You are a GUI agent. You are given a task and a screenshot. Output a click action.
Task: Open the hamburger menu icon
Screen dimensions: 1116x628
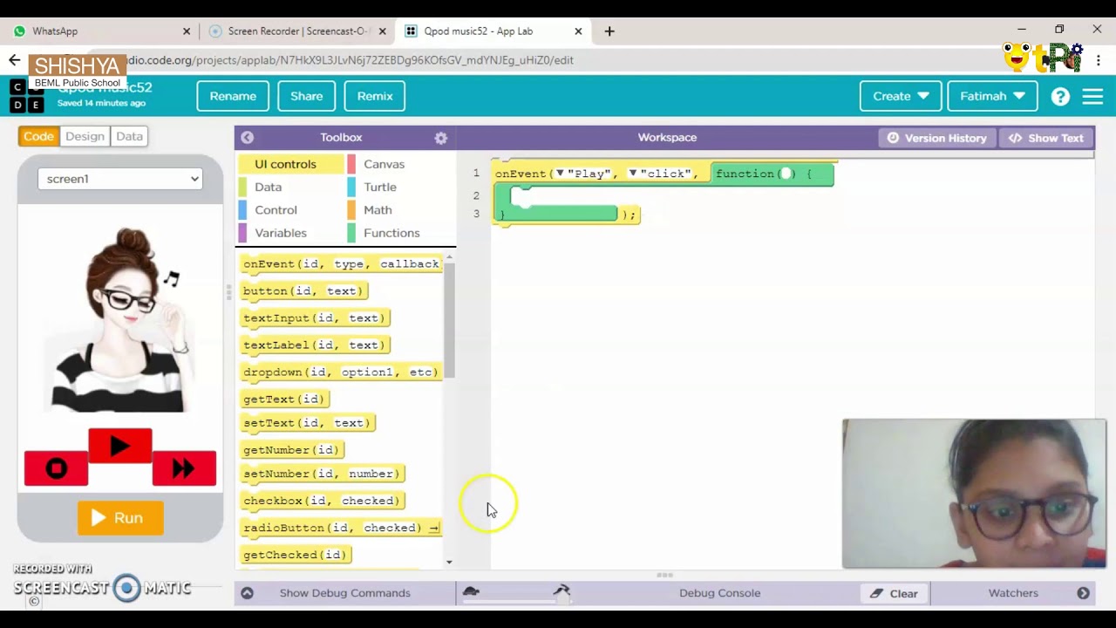click(1092, 97)
